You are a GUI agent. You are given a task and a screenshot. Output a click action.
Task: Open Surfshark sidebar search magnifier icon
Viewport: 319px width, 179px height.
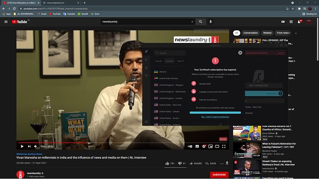tap(146, 75)
